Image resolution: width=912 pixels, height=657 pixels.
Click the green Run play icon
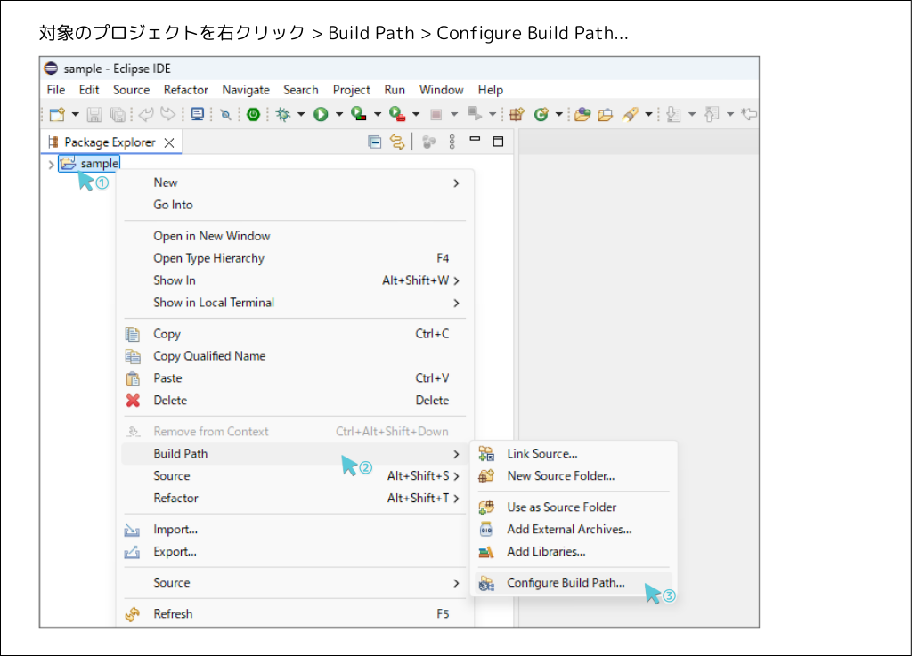click(321, 115)
